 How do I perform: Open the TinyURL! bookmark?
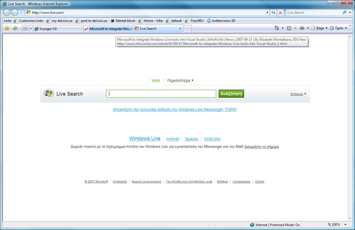pyautogui.click(x=194, y=21)
